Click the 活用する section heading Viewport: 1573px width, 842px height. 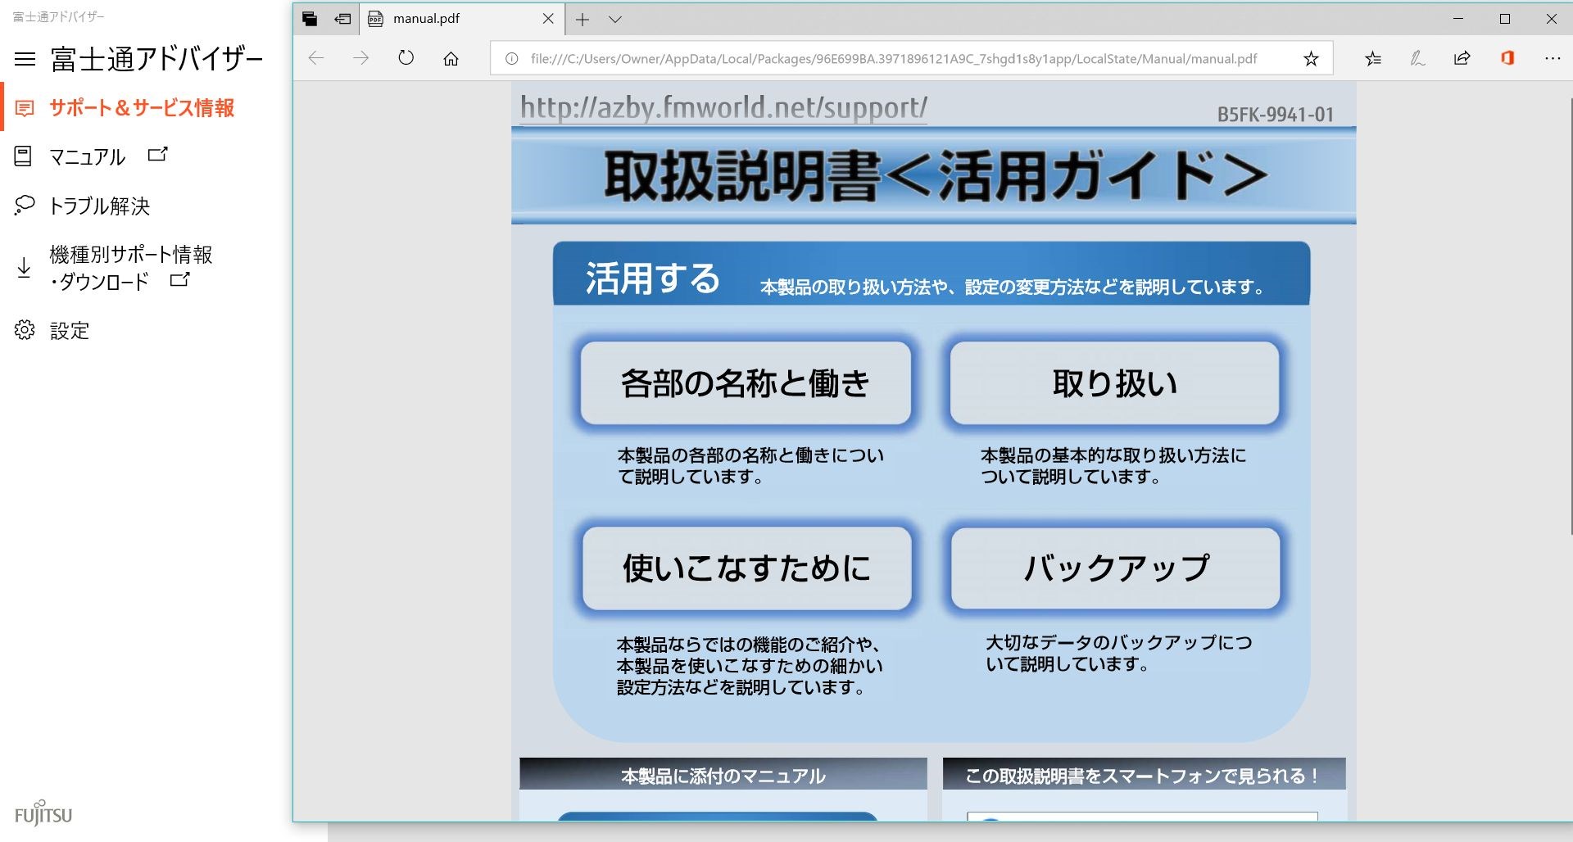click(652, 278)
